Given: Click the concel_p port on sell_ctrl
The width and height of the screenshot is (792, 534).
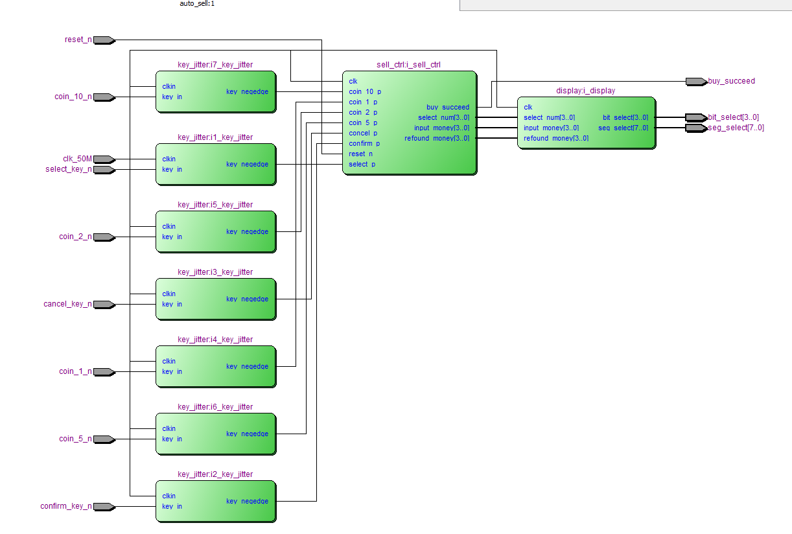Looking at the screenshot, I should click(363, 133).
